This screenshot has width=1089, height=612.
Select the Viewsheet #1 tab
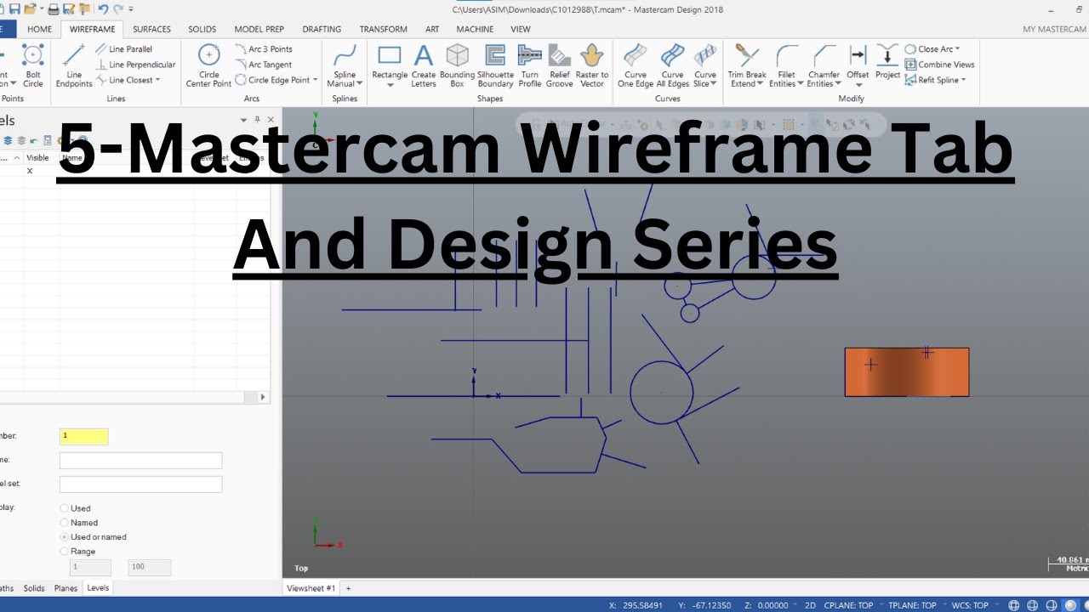click(311, 588)
